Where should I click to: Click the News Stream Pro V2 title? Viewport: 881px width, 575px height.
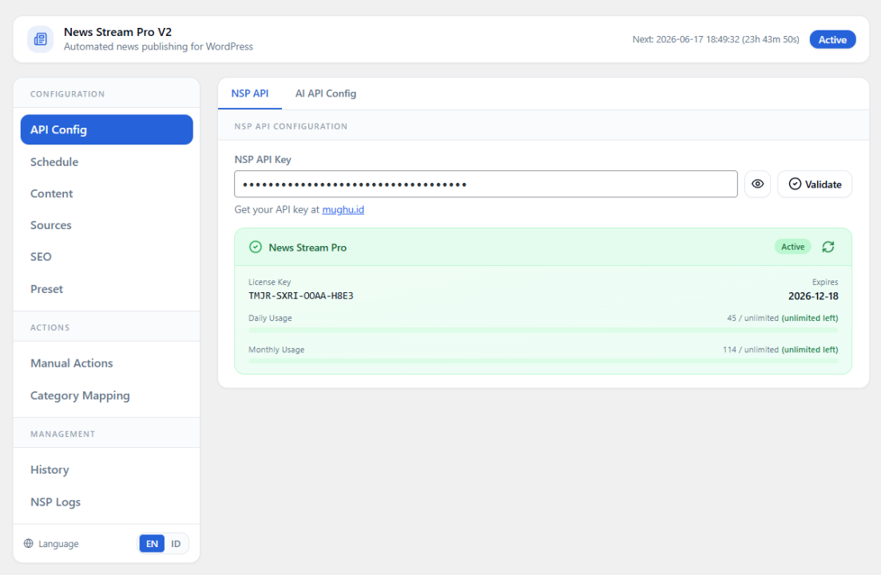118,33
